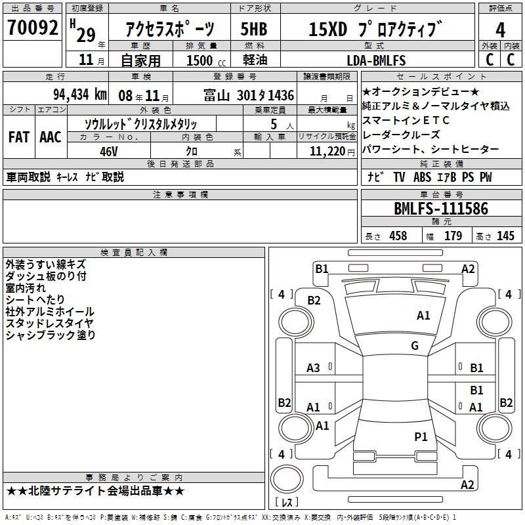
Task: Select inspector note 室内汚れ
Action: [x=26, y=288]
